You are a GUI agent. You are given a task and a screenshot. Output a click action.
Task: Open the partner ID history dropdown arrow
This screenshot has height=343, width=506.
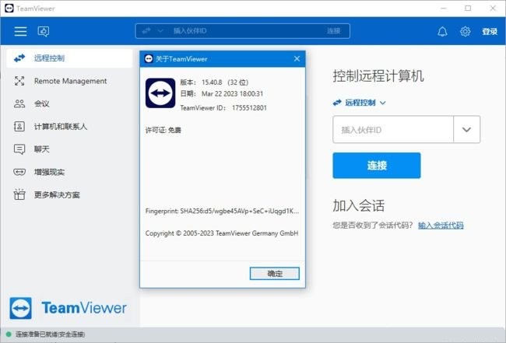pos(466,130)
